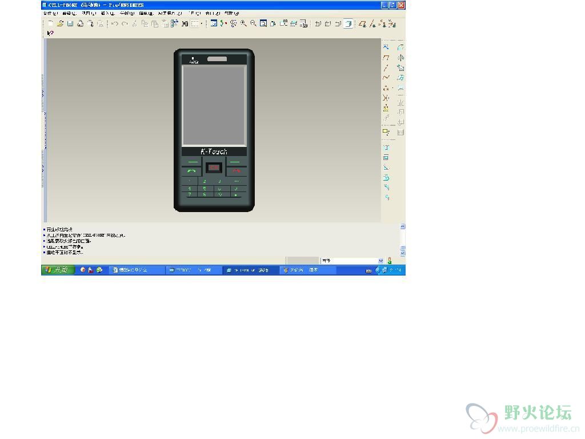Toggle datum planes display

pos(362,23)
